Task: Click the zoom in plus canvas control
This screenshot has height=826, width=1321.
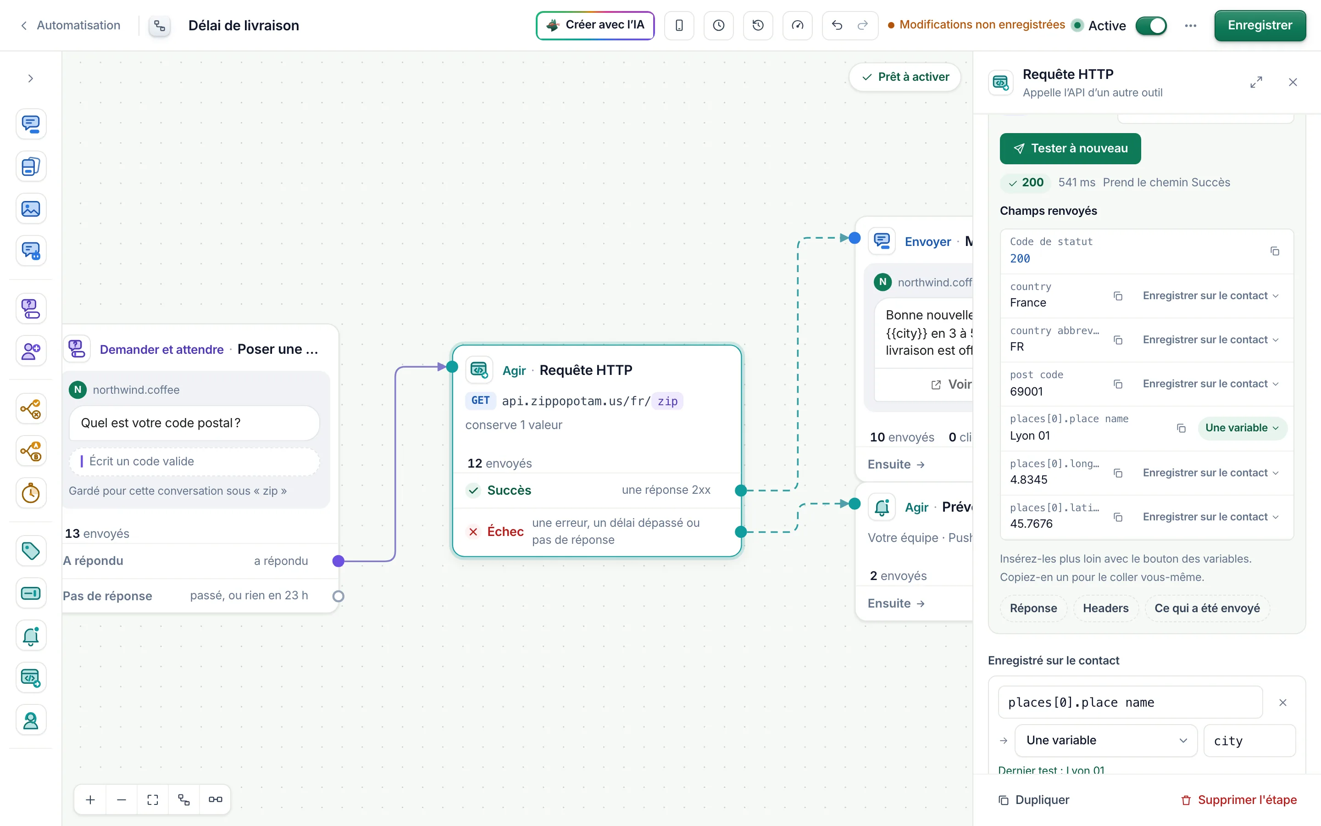Action: (x=91, y=800)
